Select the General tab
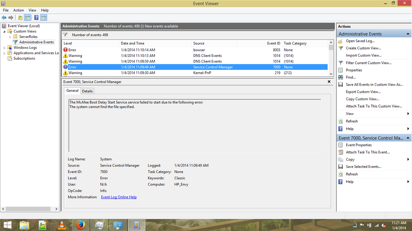This screenshot has height=231, width=412. click(x=72, y=90)
